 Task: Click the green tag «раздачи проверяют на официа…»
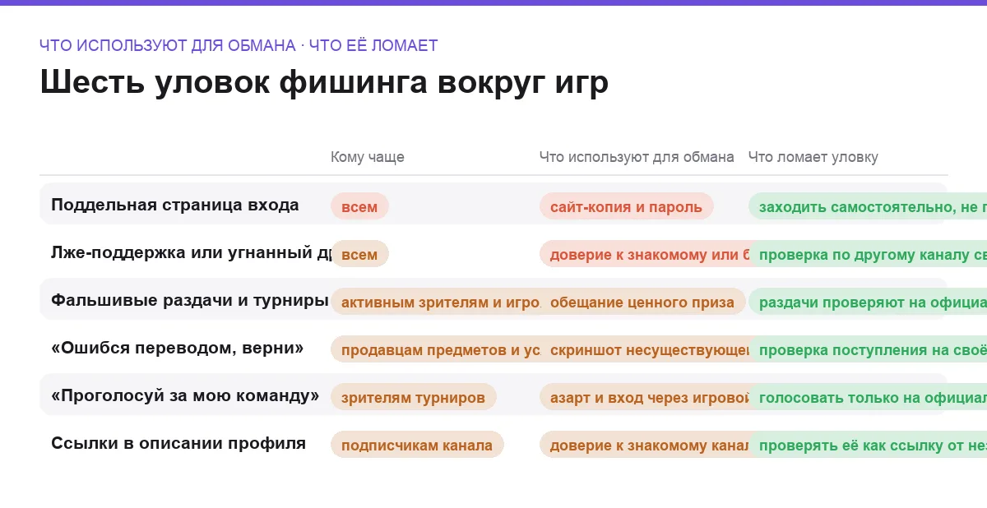[868, 302]
